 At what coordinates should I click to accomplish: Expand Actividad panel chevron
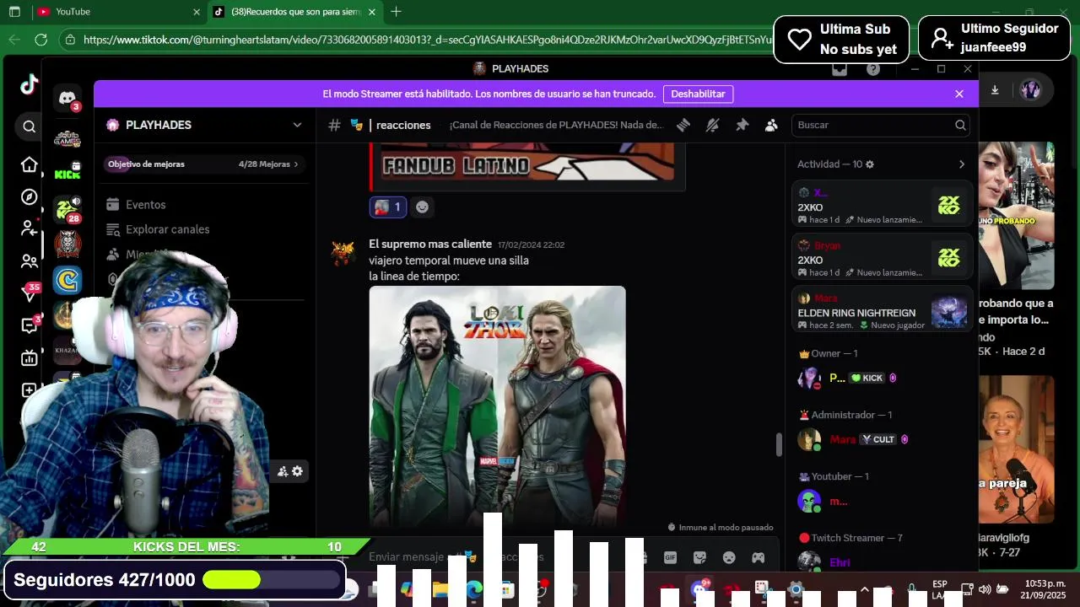[x=961, y=164]
